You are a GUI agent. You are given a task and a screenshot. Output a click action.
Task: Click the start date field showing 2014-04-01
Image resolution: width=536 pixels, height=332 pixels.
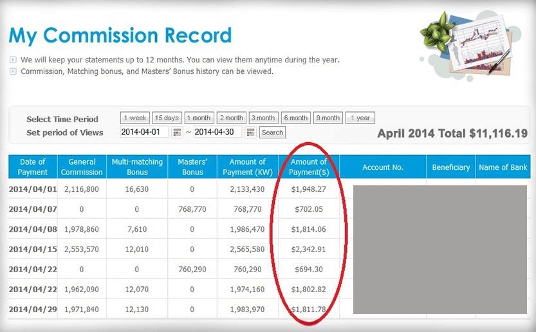pyautogui.click(x=144, y=132)
